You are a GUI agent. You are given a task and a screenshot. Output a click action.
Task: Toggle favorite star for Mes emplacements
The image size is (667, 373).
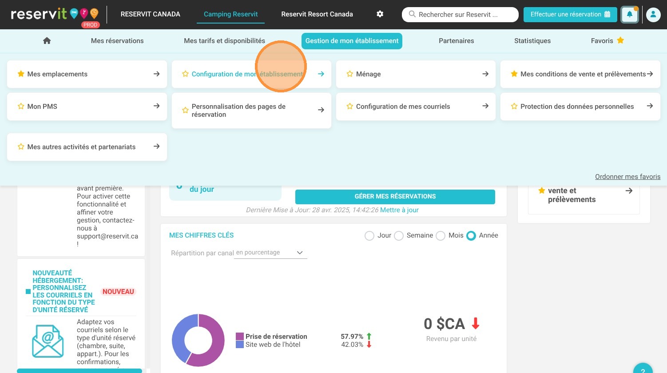(x=21, y=74)
